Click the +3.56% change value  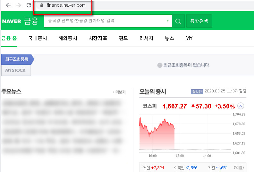[x=225, y=106]
